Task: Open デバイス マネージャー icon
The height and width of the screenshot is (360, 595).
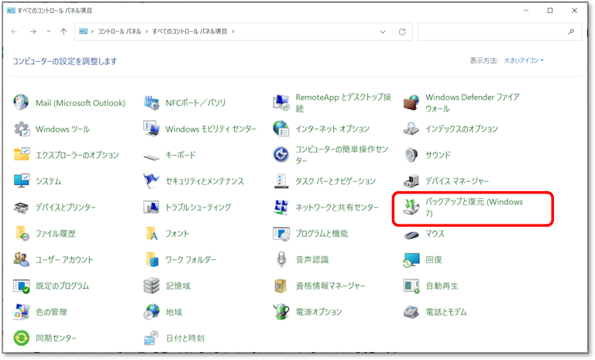Action: point(411,181)
